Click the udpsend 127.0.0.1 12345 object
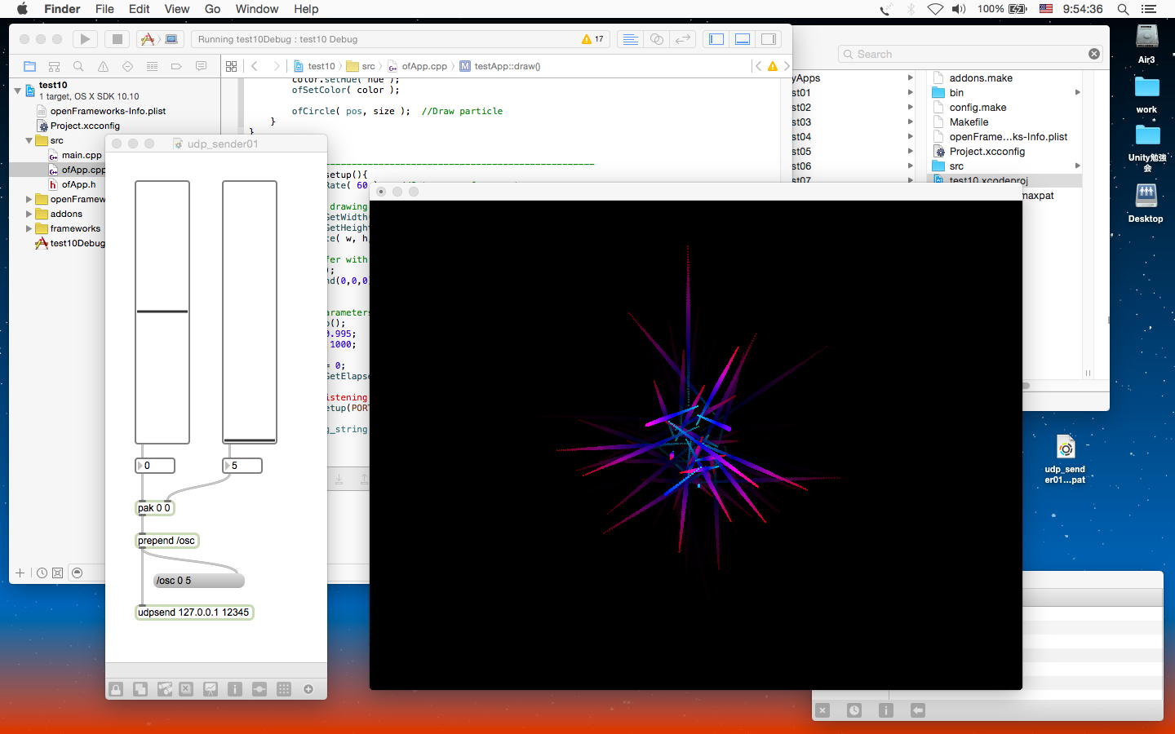This screenshot has width=1175, height=734. pos(193,612)
